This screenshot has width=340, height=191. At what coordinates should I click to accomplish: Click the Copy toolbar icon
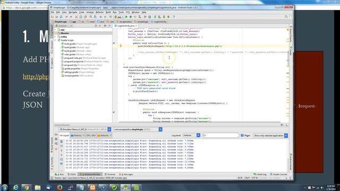[81, 16]
